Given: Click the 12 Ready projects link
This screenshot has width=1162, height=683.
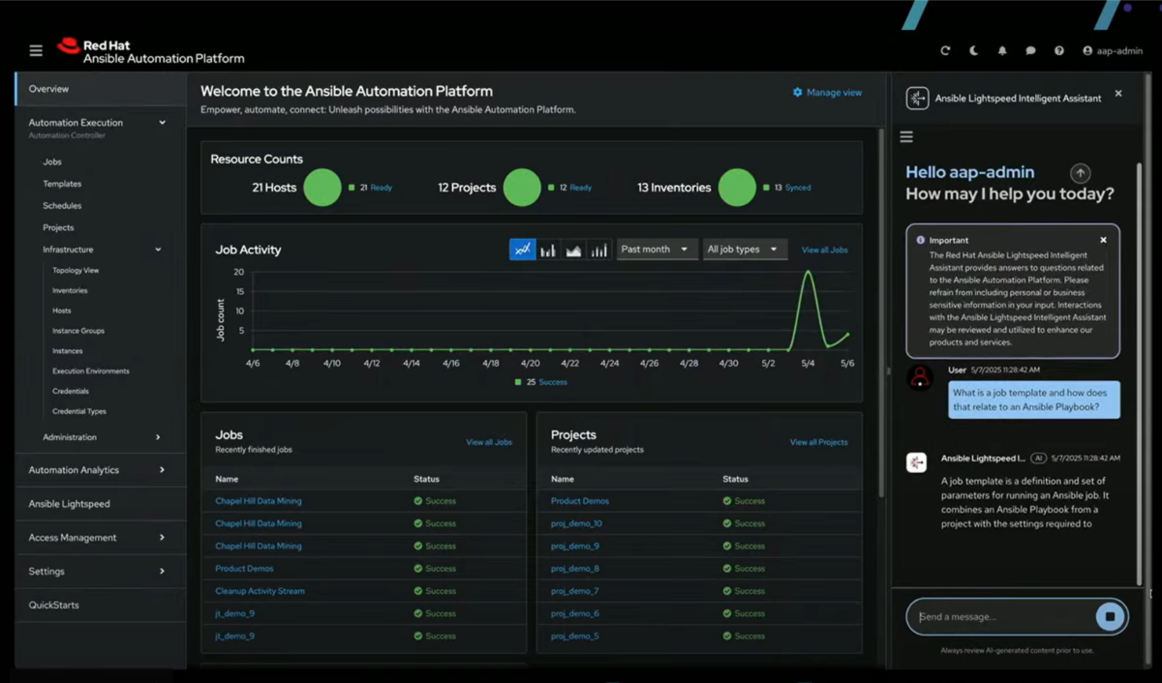Looking at the screenshot, I should point(581,188).
